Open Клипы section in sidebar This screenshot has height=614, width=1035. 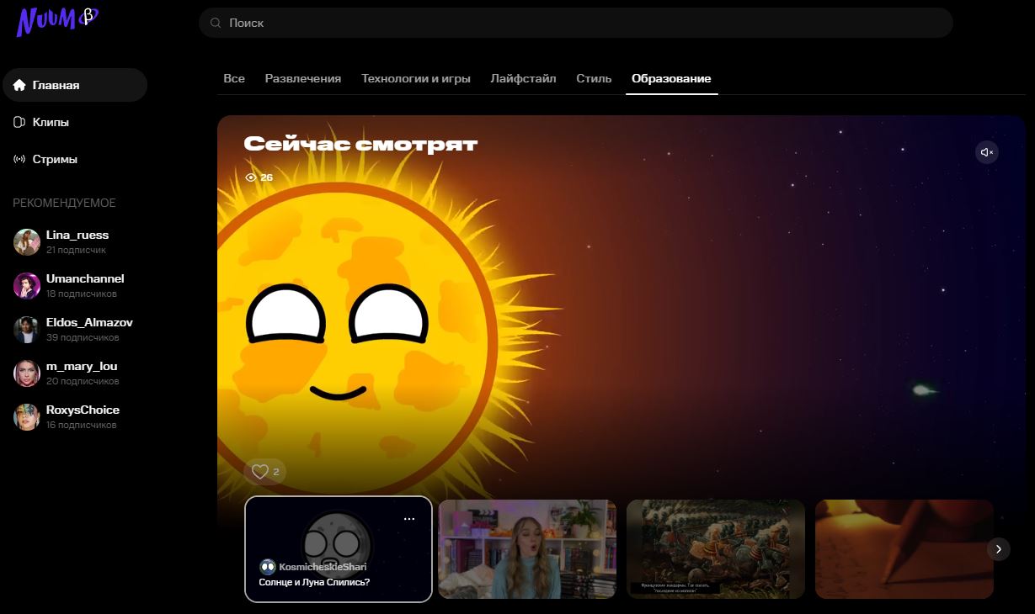point(51,122)
